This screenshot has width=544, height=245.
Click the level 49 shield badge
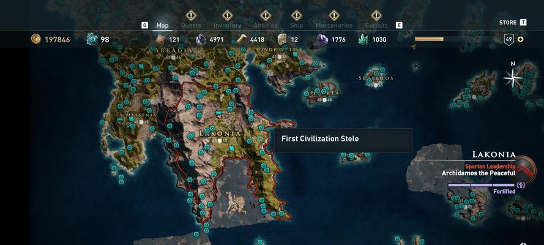[509, 40]
